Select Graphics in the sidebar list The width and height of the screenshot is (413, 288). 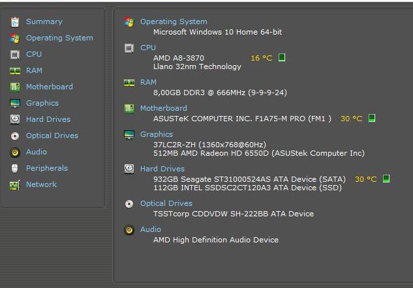(42, 103)
